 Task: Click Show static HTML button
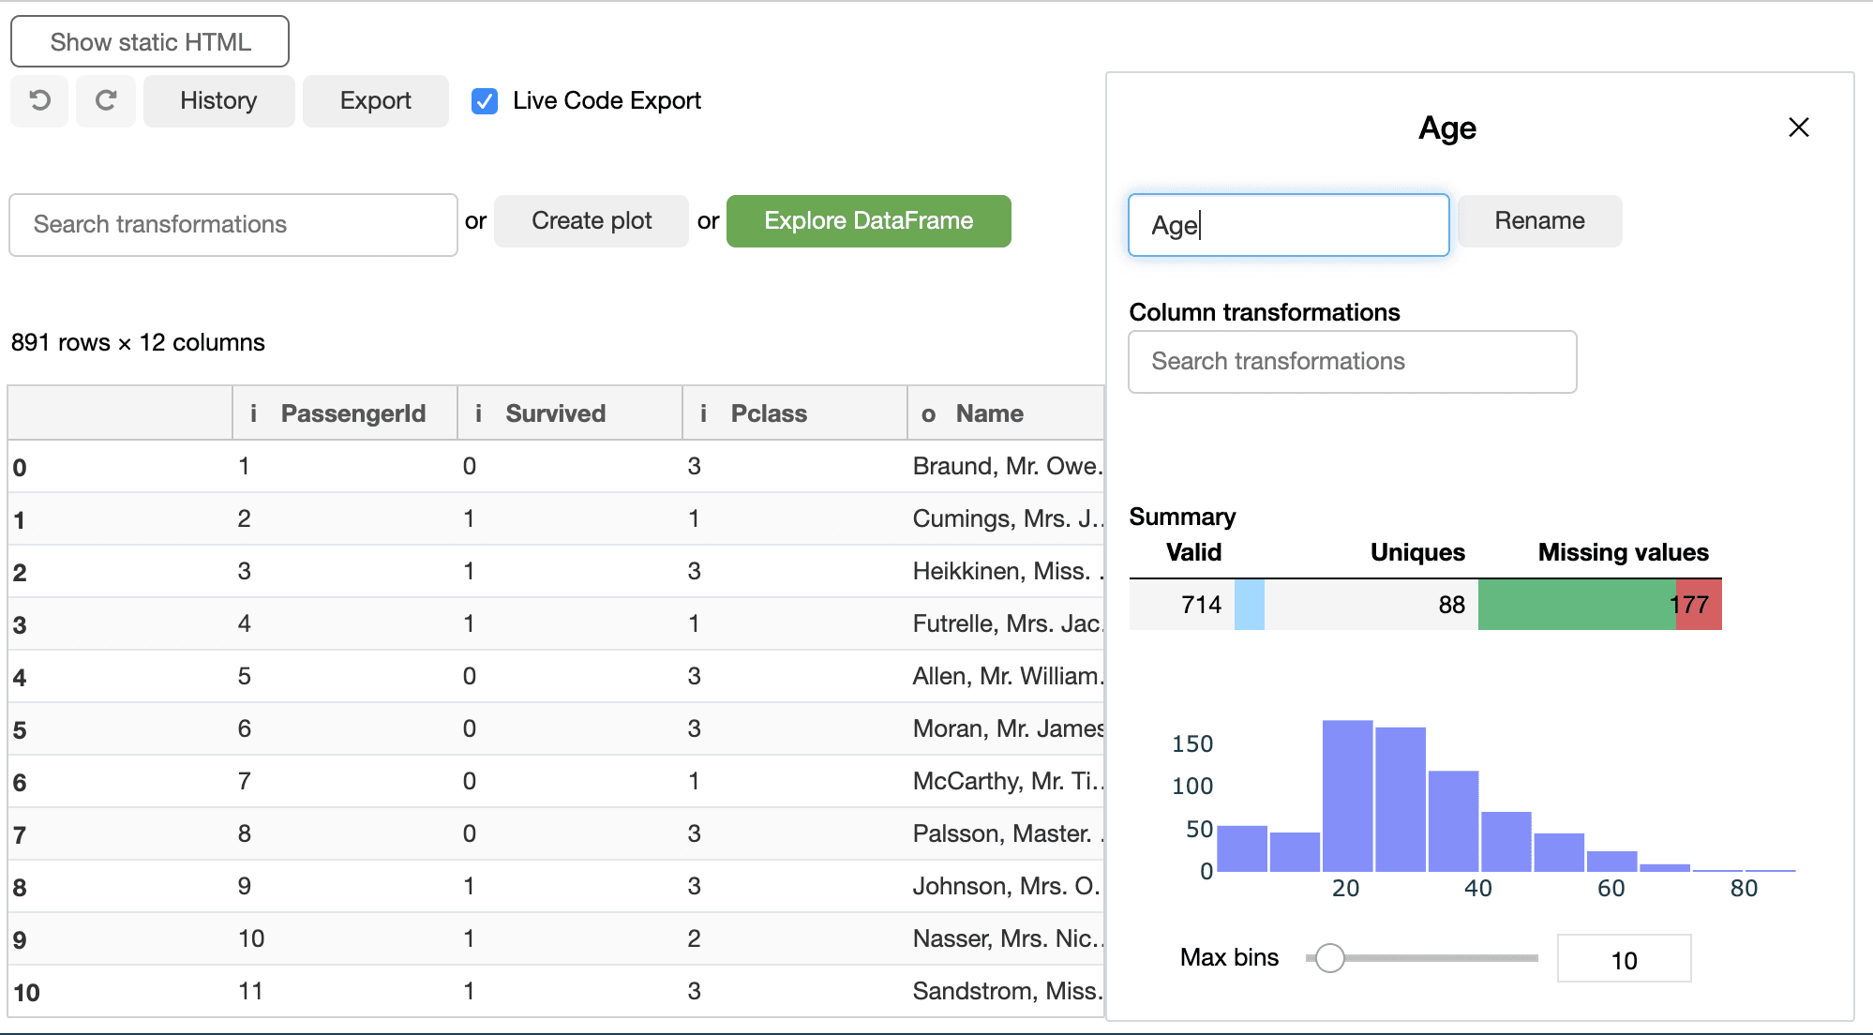[x=150, y=42]
